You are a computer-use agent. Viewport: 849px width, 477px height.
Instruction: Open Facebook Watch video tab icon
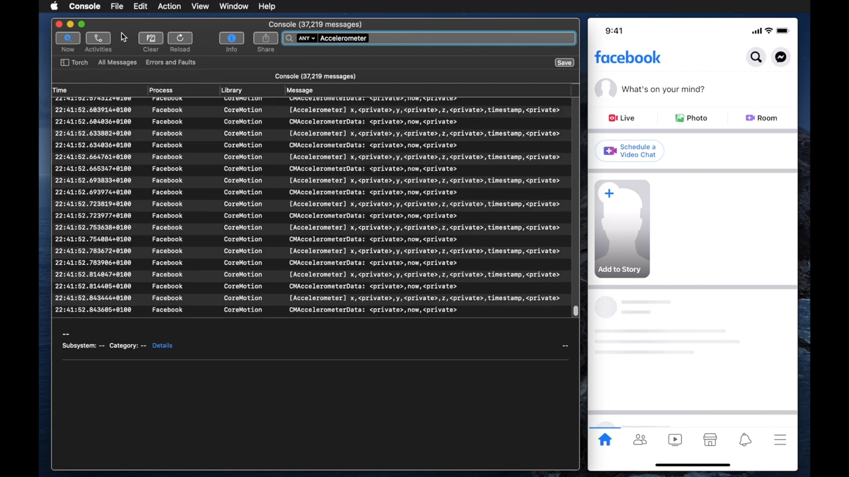click(675, 440)
